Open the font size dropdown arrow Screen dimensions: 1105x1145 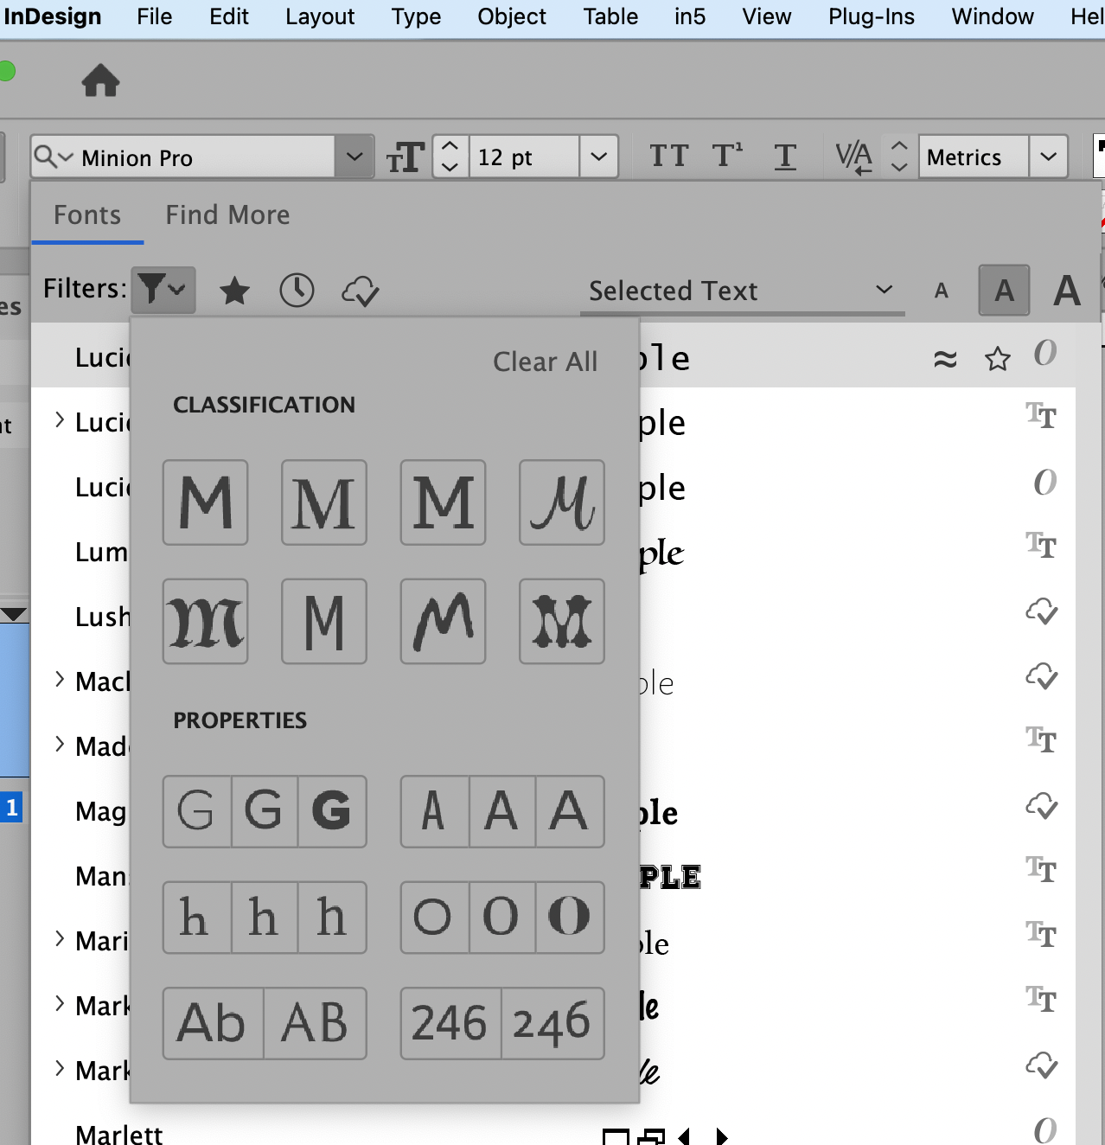[x=598, y=157]
